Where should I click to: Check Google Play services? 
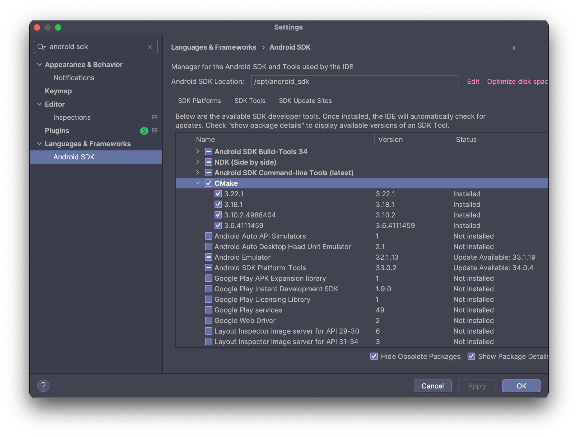click(209, 310)
